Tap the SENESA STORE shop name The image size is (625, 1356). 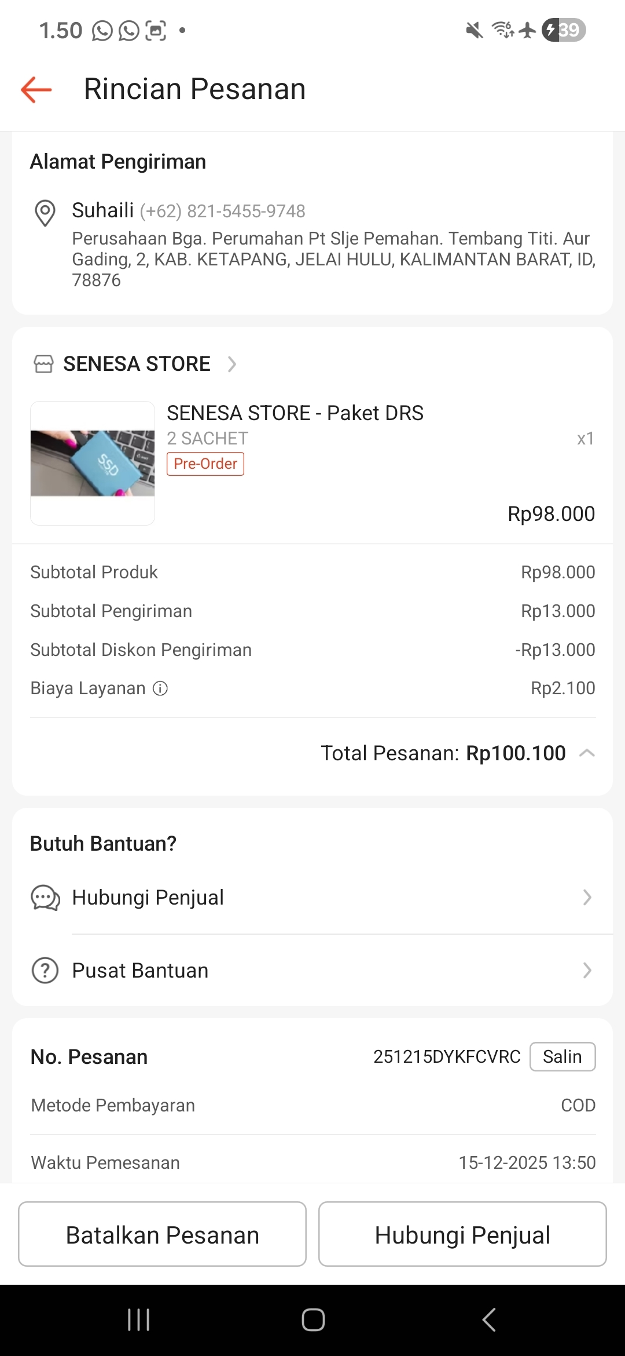pyautogui.click(x=137, y=364)
